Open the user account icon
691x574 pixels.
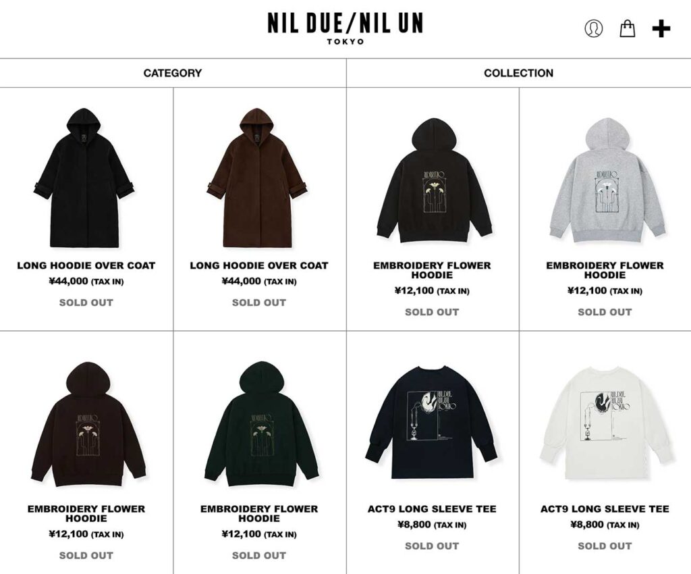[594, 28]
